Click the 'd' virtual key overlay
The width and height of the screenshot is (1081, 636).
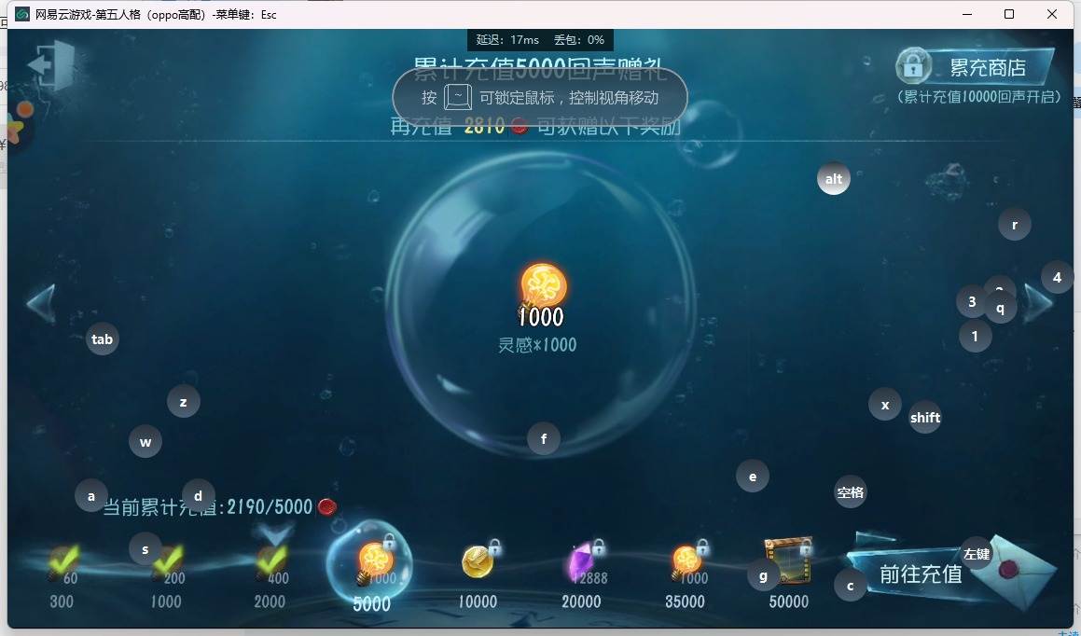pyautogui.click(x=198, y=496)
